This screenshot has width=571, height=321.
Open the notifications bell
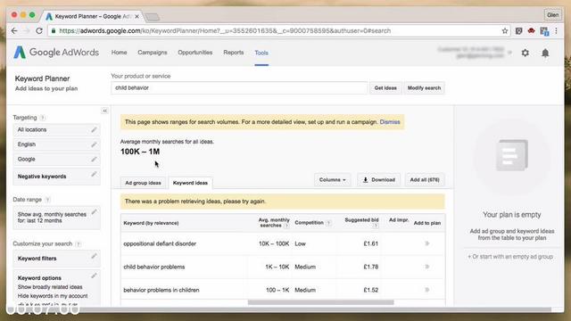(x=545, y=53)
